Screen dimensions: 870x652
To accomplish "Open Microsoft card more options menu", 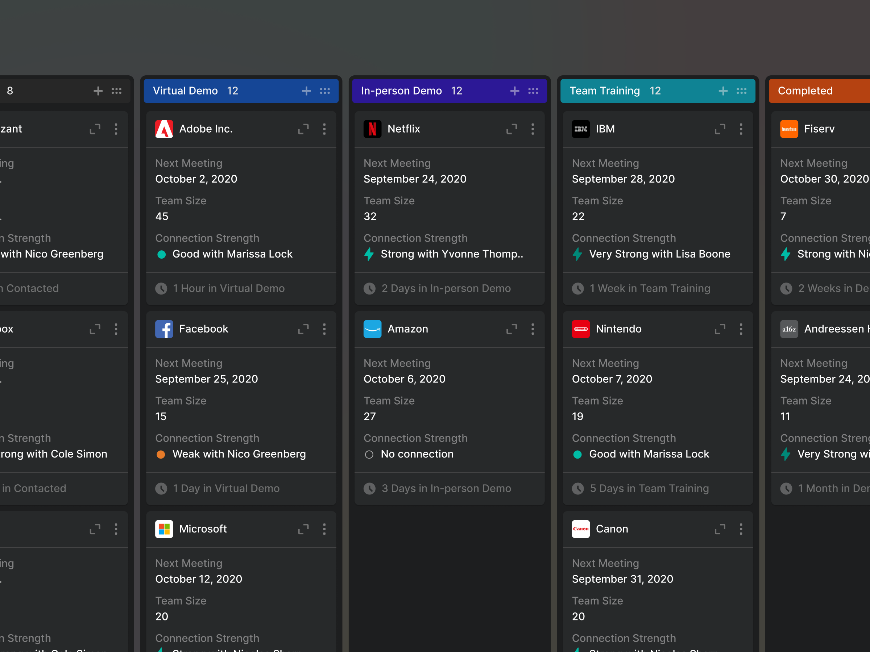I will 324,529.
